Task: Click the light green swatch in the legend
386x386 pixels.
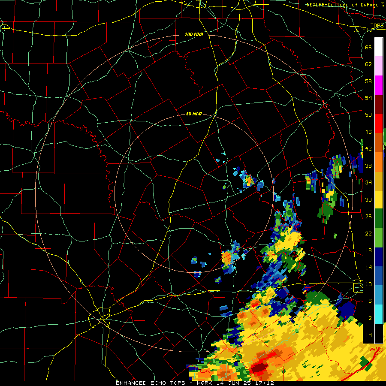Action: coord(379,238)
